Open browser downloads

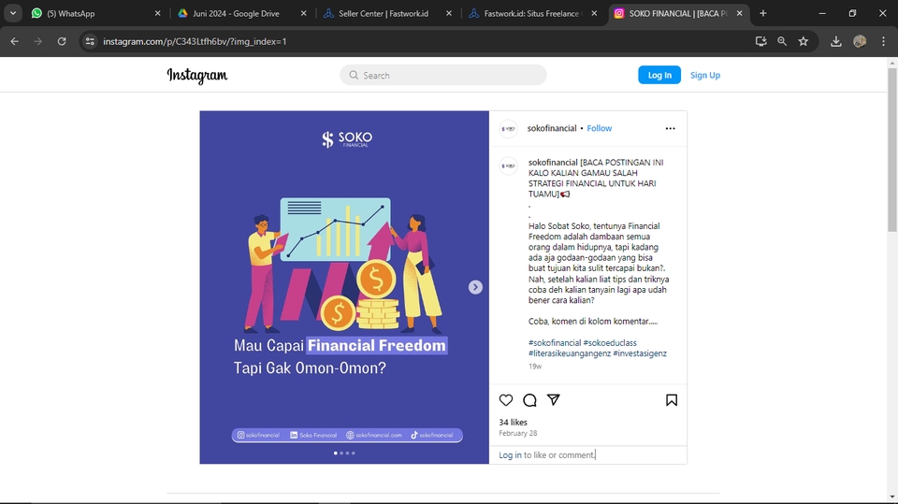click(x=836, y=41)
